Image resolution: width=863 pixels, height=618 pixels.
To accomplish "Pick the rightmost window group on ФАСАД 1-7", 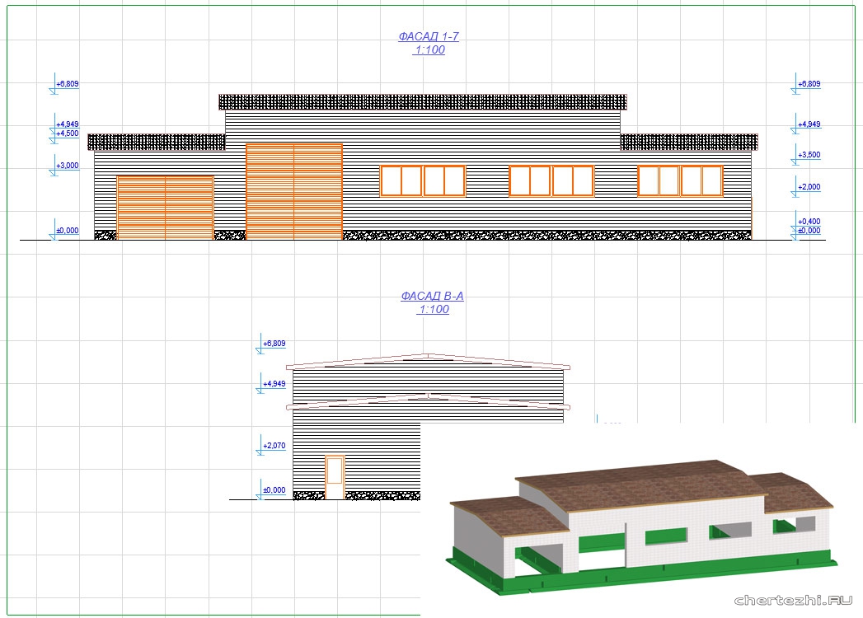I will click(680, 180).
